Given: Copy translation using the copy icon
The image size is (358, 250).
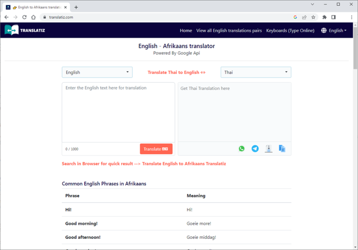Looking at the screenshot, I should tap(282, 148).
